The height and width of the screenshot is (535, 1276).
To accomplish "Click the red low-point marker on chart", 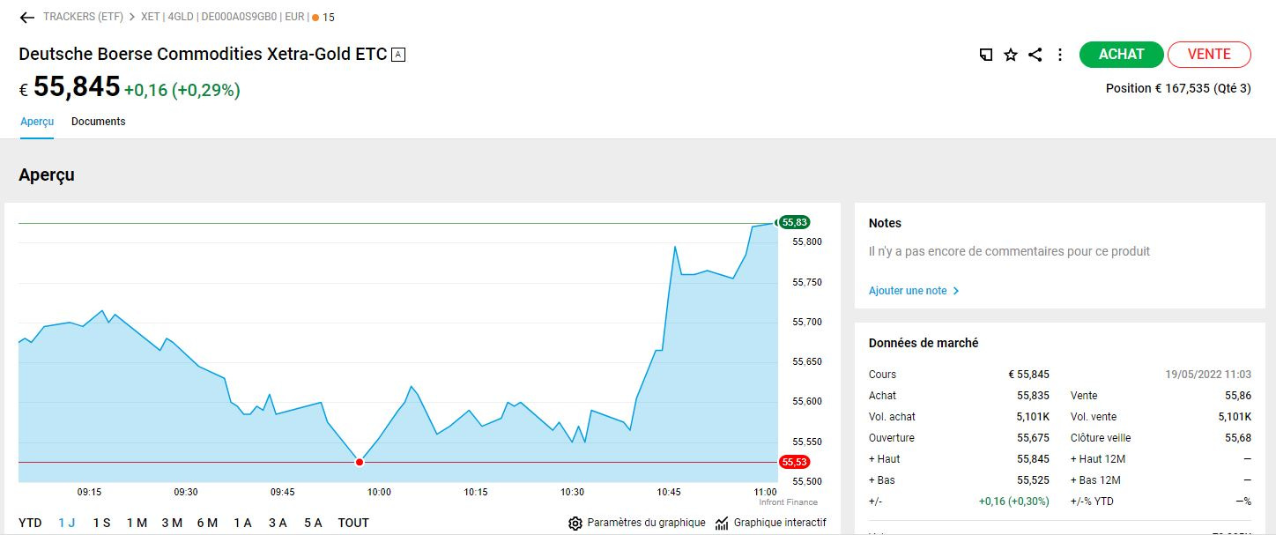I will point(359,462).
